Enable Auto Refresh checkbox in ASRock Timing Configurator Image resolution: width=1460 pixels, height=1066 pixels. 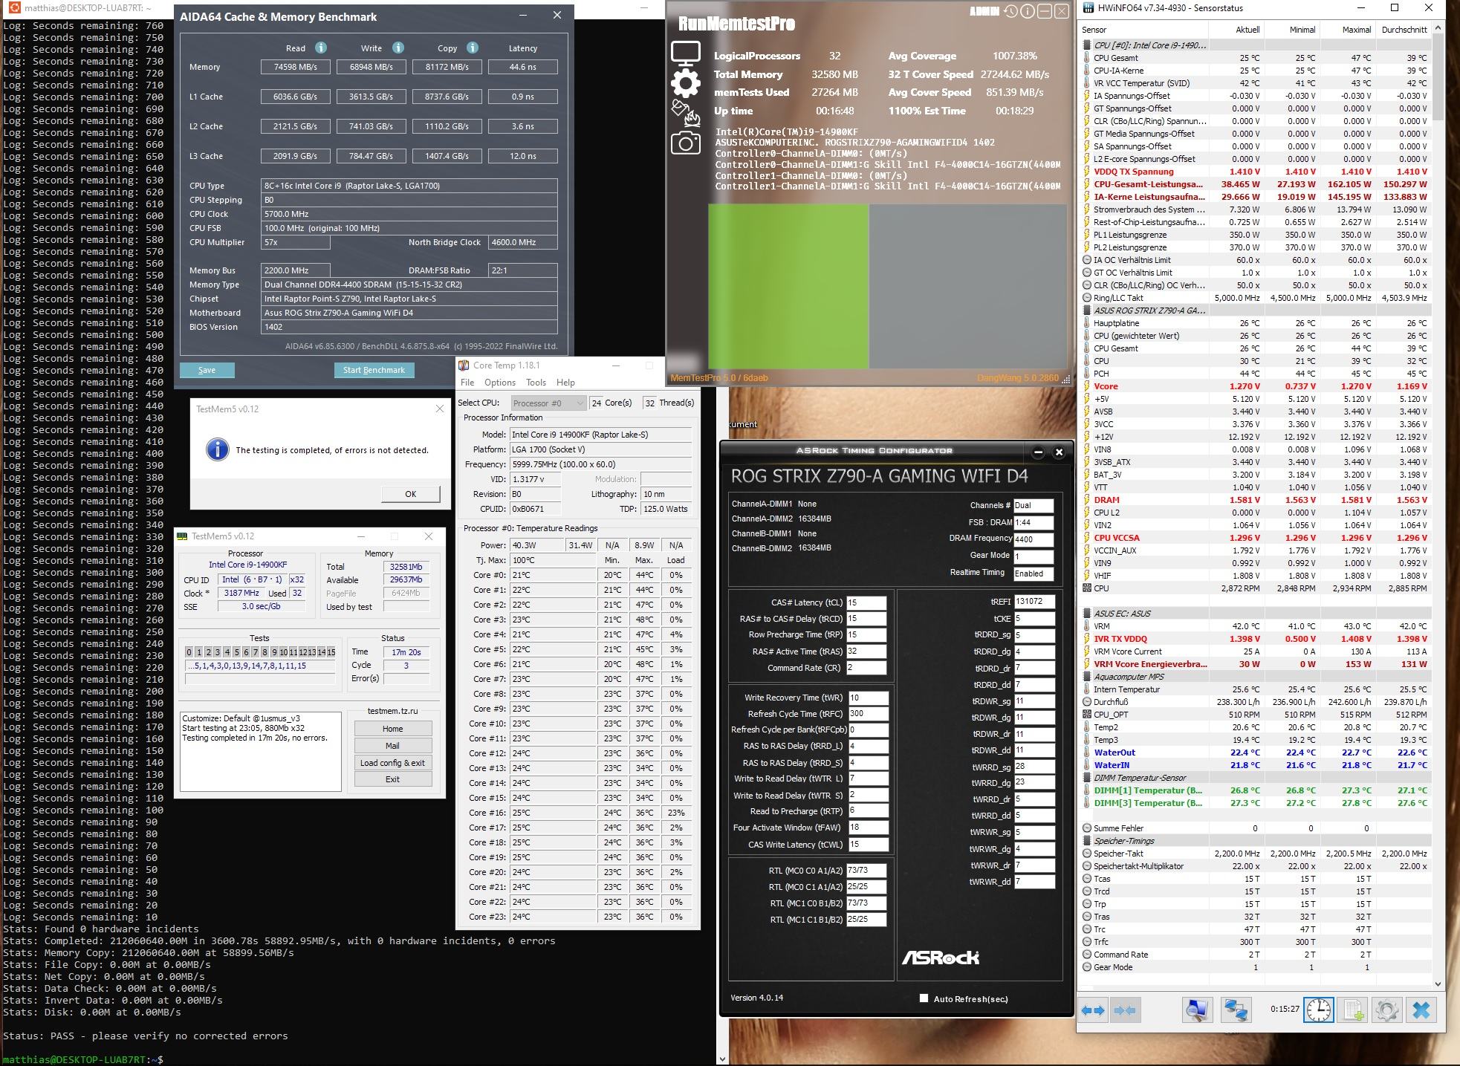(x=924, y=998)
